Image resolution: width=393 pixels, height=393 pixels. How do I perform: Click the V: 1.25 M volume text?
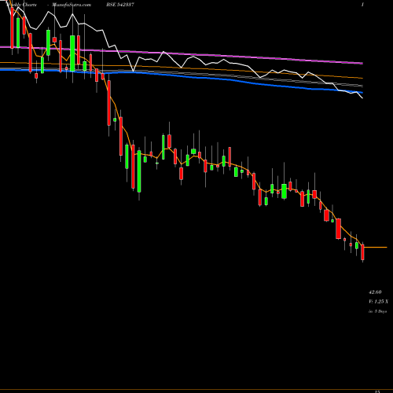pos(378,302)
